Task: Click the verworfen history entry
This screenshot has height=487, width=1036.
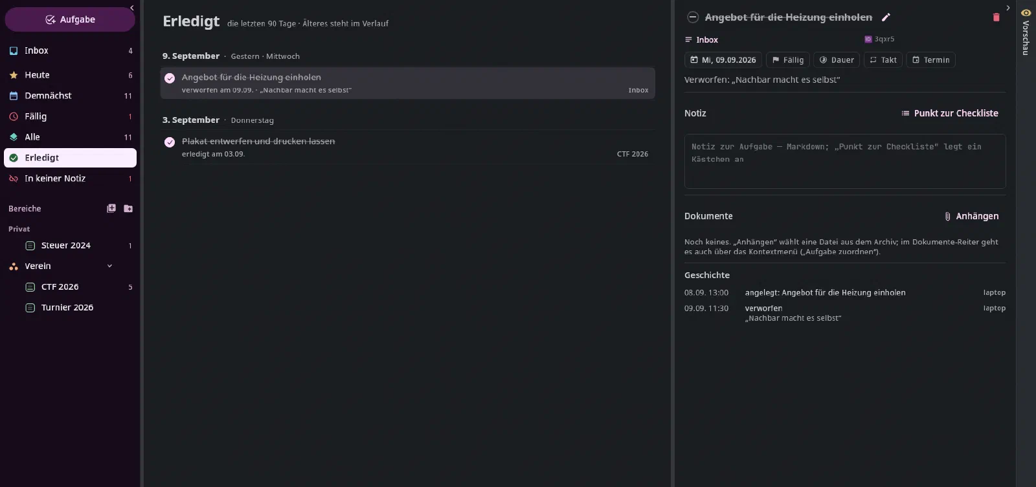Action: pos(845,313)
